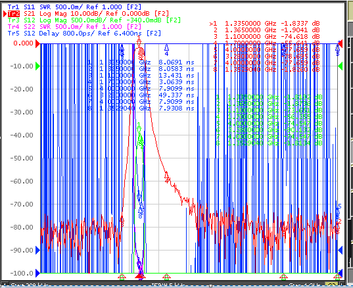Screen dimensions: 353x288
Task: Click the red reference triangle beside 0.000
Action: 37,43
